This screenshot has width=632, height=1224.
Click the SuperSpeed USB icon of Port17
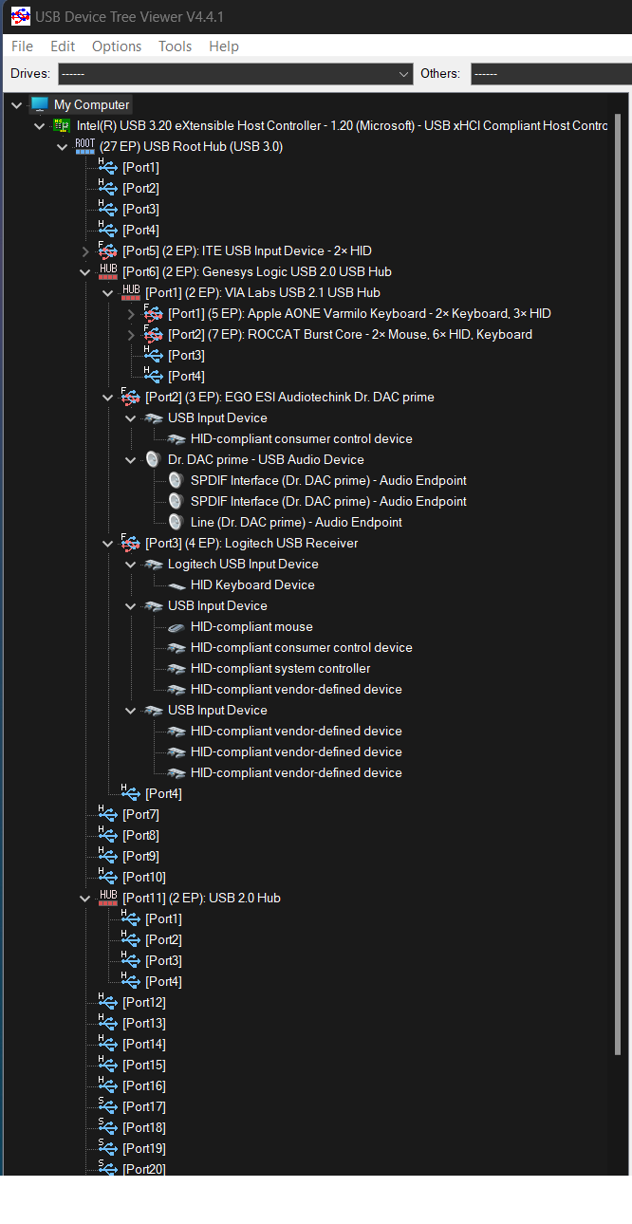[108, 1105]
